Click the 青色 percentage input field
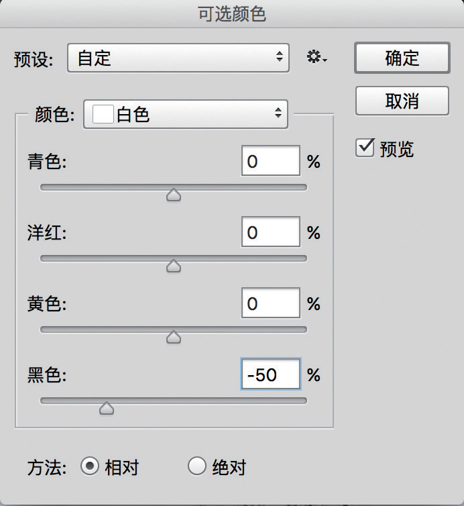Screen dimensions: 464x506 [x=270, y=162]
